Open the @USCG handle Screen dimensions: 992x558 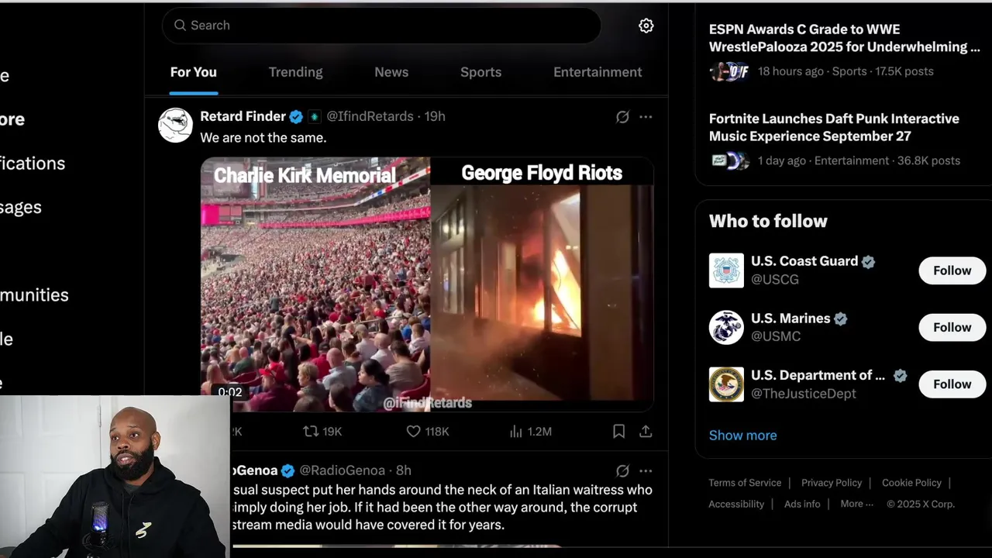click(x=774, y=279)
